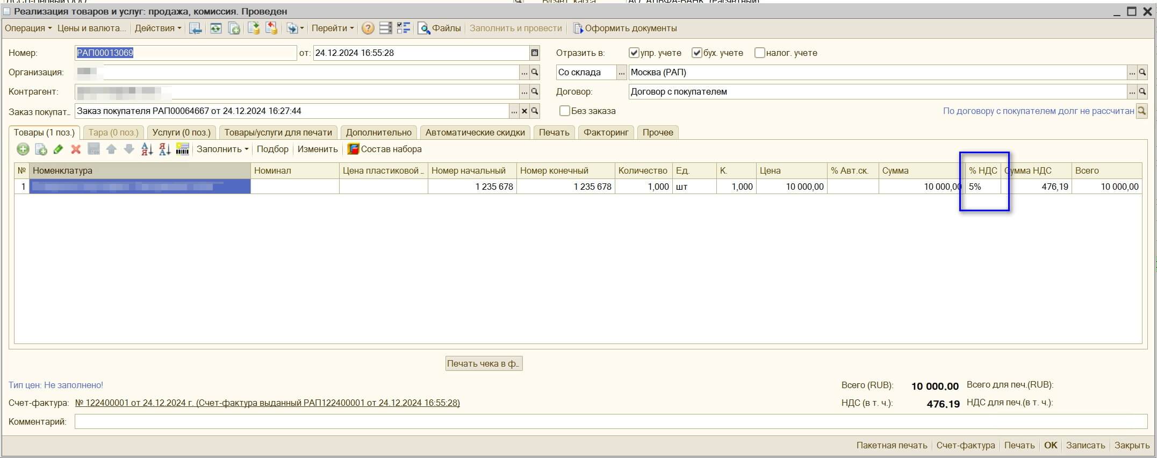
Task: Sort rows ascending using the A-Я icon
Action: 147,149
